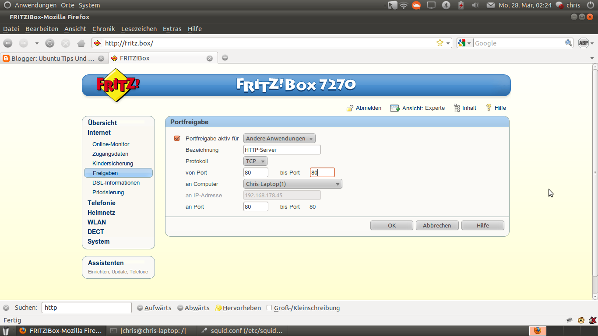This screenshot has height=336, width=598.
Task: Open Kindersicherung in sidebar
Action: pyautogui.click(x=113, y=164)
